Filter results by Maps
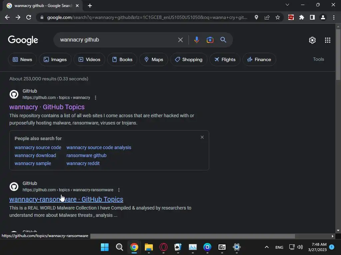Screen dimensions: 341x255 pyautogui.click(x=154, y=59)
